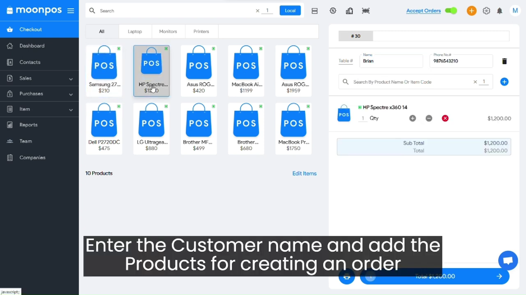Click the Table # field
Image resolution: width=526 pixels, height=295 pixels.
click(x=345, y=61)
